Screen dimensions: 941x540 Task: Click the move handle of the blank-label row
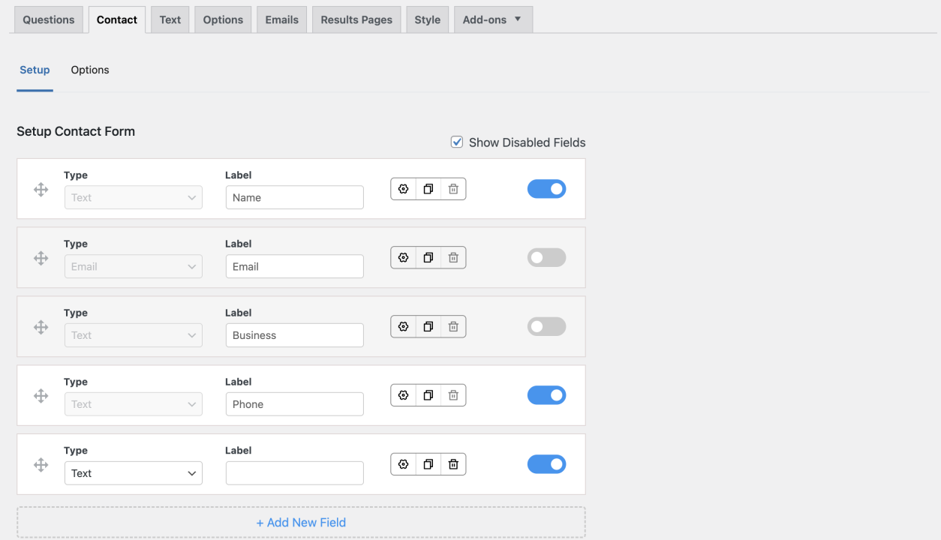pyautogui.click(x=41, y=465)
